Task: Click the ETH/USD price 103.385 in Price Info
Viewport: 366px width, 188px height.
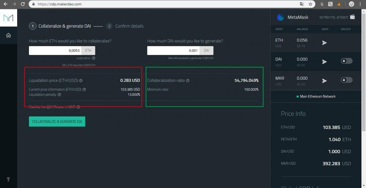Action: (x=331, y=128)
